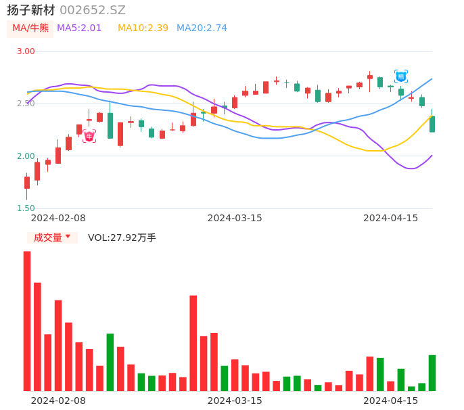Toggle the yellow MA10 line legend
464x410 pixels.
coord(143,28)
